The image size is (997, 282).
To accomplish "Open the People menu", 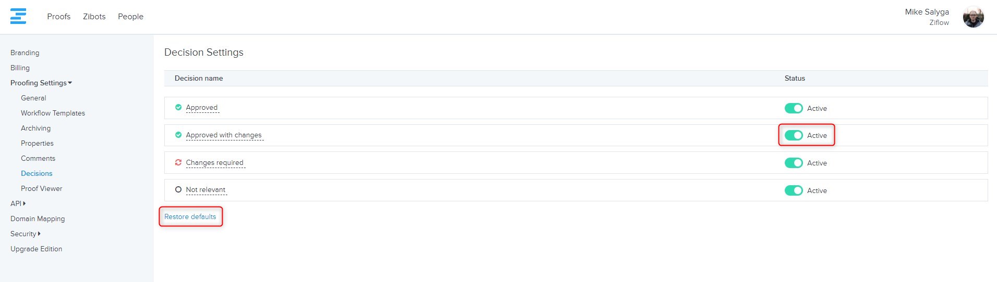I will point(130,17).
